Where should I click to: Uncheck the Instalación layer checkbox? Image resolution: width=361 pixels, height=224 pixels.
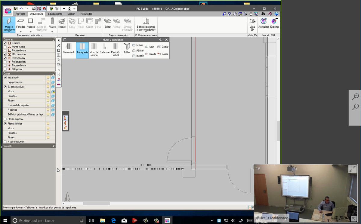(x=5, y=78)
